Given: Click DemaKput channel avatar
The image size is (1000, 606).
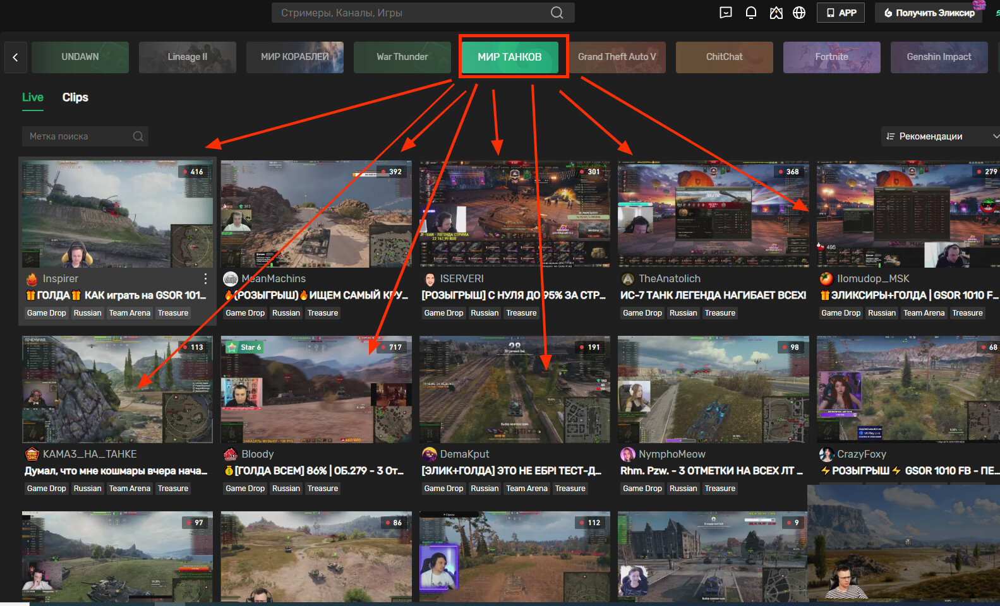Looking at the screenshot, I should (430, 454).
